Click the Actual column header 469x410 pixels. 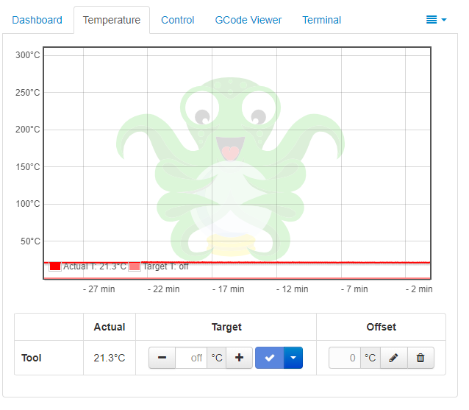(110, 327)
